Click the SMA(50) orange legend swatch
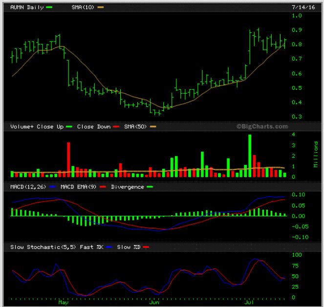Viewport: 324px width, 307px height. (152, 126)
